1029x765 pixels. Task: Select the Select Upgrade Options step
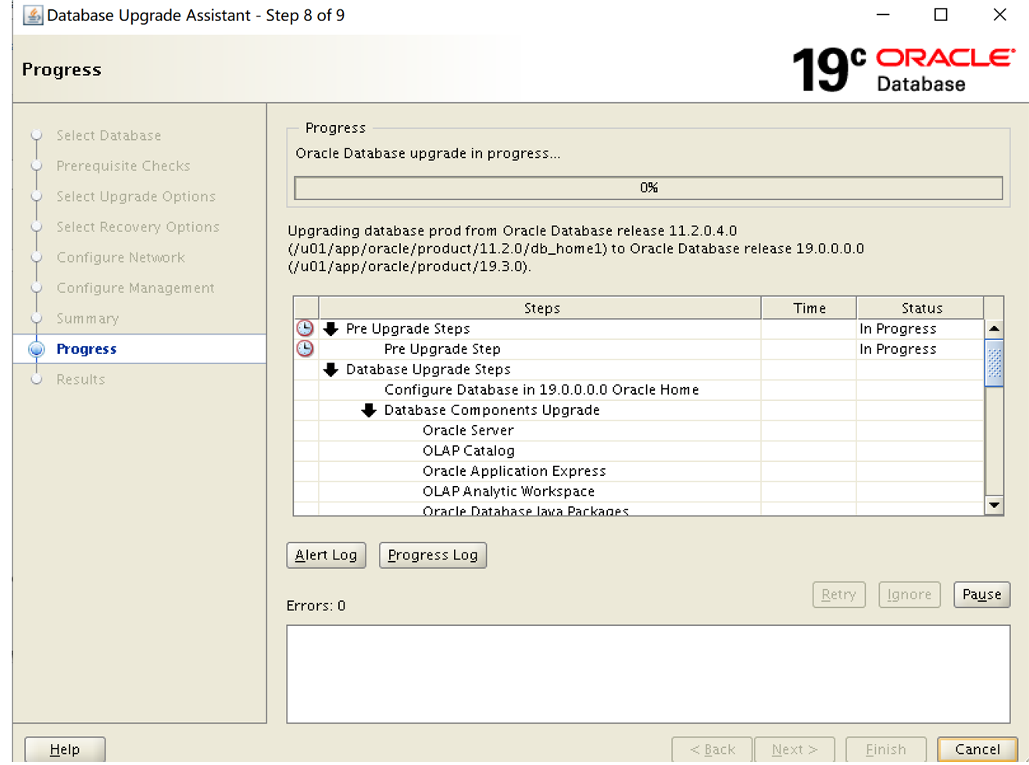coord(136,196)
